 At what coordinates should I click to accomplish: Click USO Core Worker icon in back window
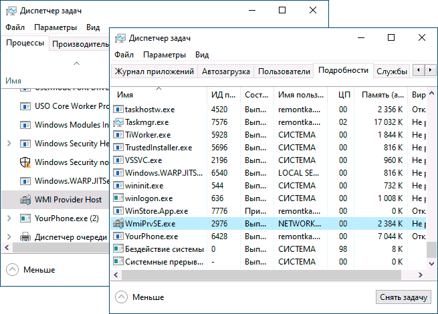click(25, 106)
